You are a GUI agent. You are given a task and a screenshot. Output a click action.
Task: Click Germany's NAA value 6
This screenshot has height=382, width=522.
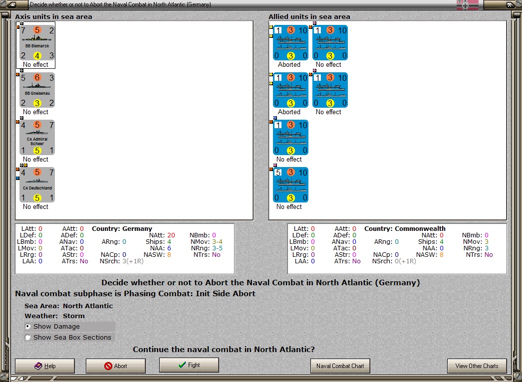(169, 248)
